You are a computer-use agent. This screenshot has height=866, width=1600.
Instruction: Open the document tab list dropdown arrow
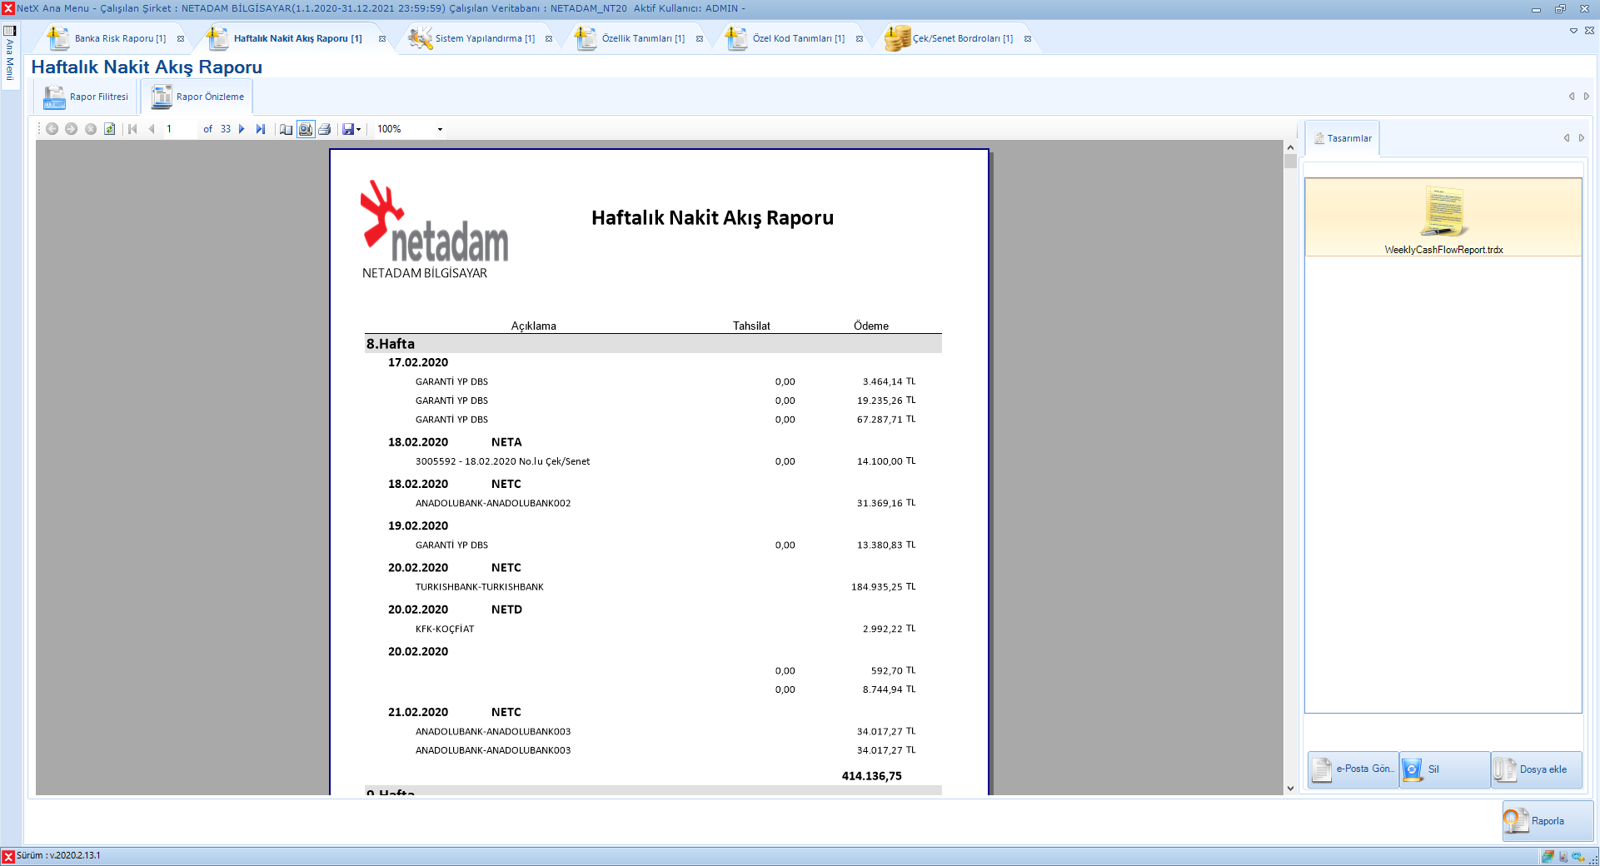(x=1573, y=31)
